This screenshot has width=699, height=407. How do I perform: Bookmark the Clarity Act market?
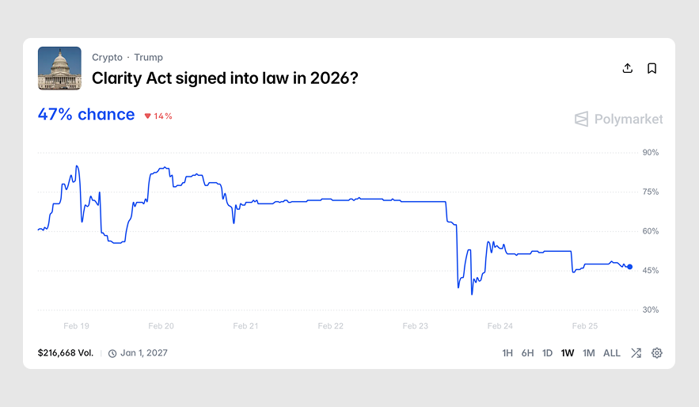652,68
